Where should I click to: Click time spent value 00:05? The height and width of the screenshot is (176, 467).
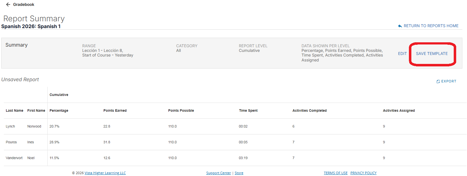(x=243, y=142)
